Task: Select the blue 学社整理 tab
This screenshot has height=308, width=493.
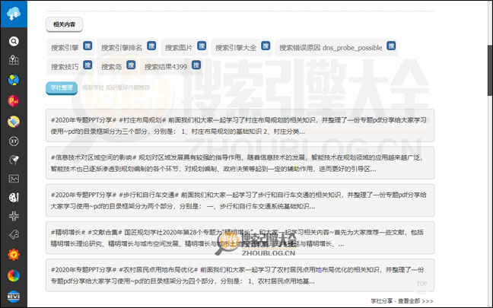Action: pyautogui.click(x=61, y=87)
